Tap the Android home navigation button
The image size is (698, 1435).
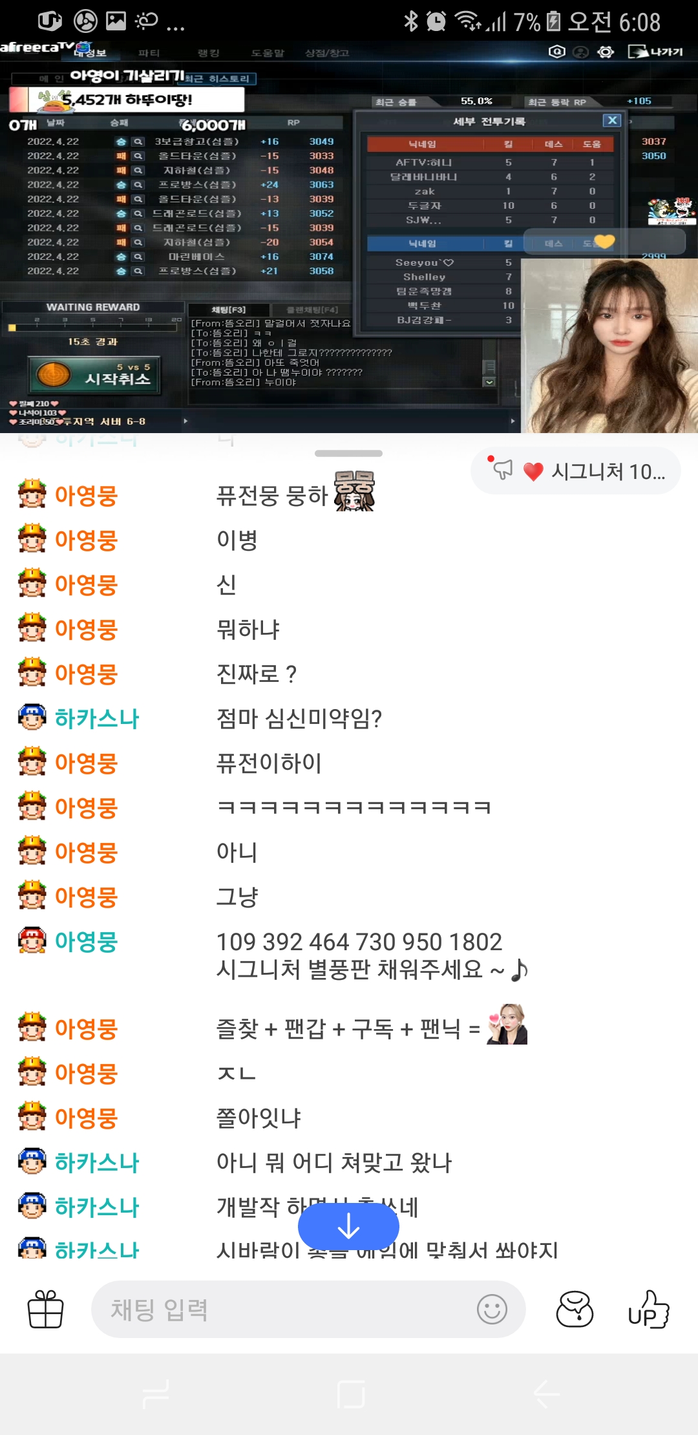(351, 1394)
